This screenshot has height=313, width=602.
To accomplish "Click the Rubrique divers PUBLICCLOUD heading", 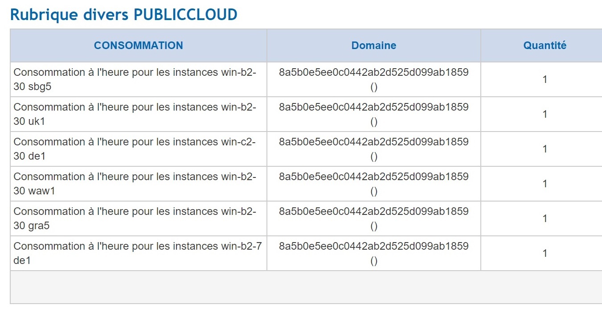I will [x=124, y=15].
